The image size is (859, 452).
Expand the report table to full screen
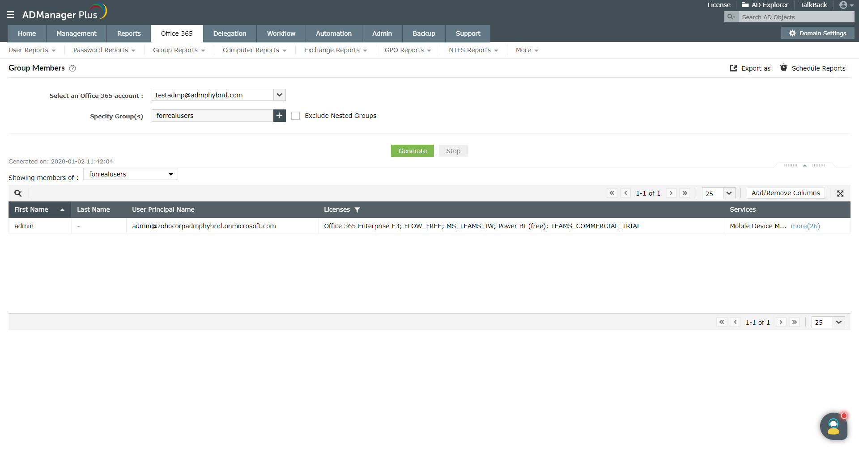pos(840,193)
